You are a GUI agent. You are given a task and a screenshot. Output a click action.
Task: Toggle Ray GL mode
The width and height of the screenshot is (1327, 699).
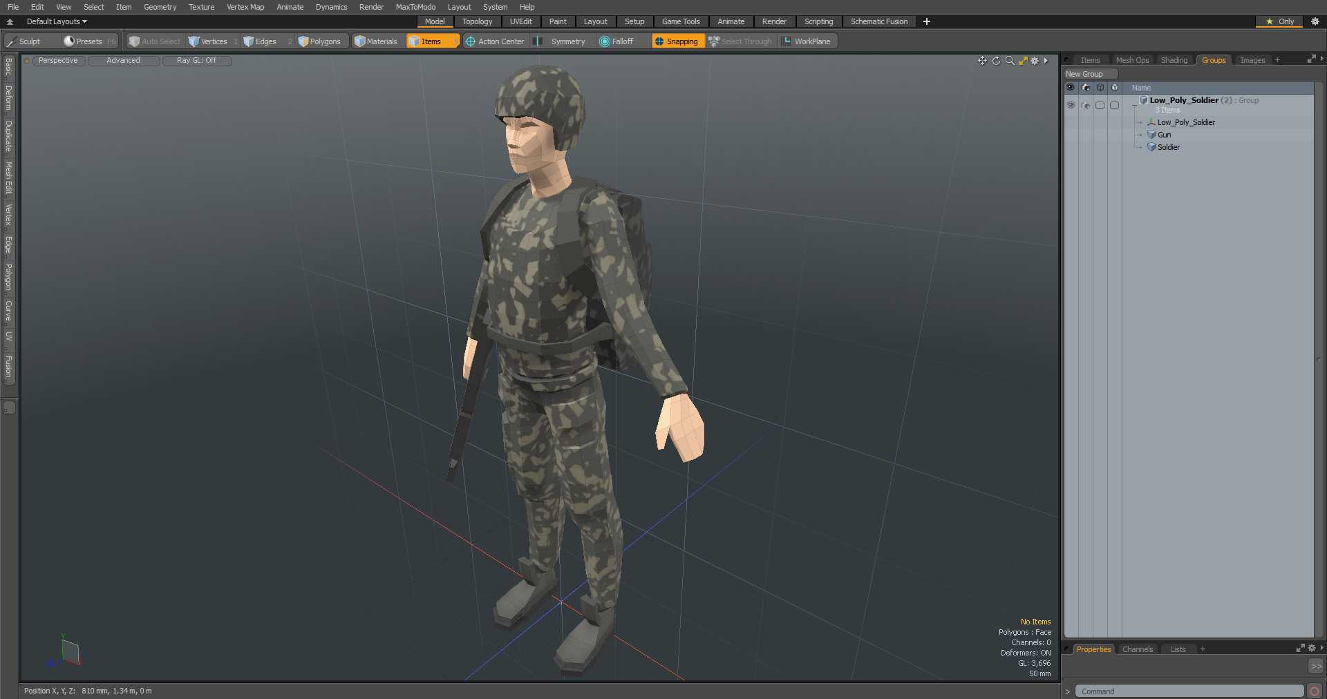pos(197,61)
